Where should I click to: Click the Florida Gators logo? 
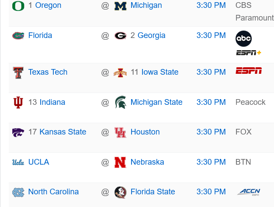[18, 35]
